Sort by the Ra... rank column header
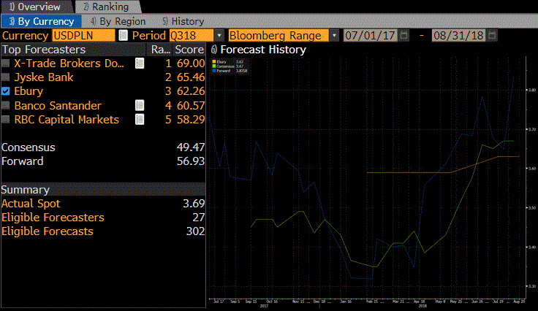 coord(161,50)
